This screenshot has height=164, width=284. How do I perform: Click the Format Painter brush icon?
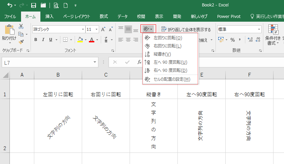[x=21, y=42]
